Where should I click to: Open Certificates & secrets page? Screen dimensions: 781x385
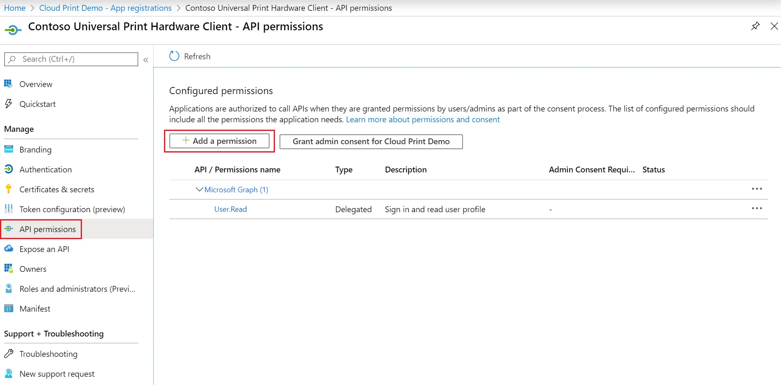click(57, 189)
